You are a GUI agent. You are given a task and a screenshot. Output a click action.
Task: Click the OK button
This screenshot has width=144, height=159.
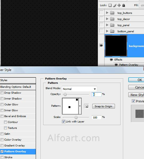coord(136,80)
